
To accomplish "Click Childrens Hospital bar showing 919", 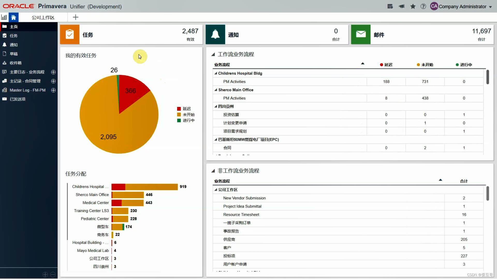I will 145,187.
